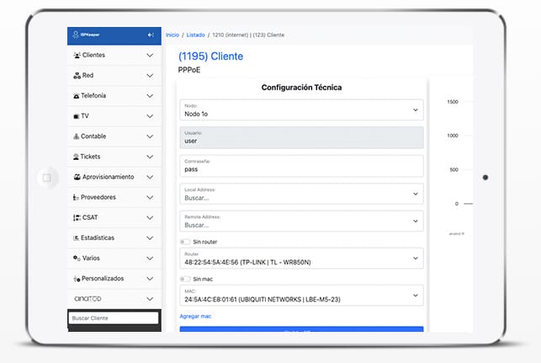Viewport: 541px width, 363px height.
Task: Click the Buscar Cliente search field
Action: point(114,318)
